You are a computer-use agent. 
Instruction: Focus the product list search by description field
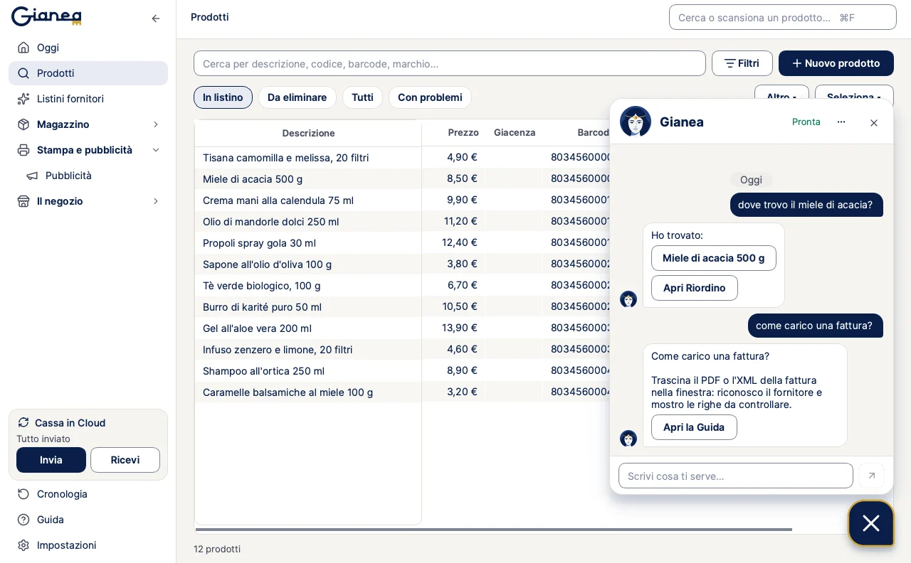(x=450, y=63)
